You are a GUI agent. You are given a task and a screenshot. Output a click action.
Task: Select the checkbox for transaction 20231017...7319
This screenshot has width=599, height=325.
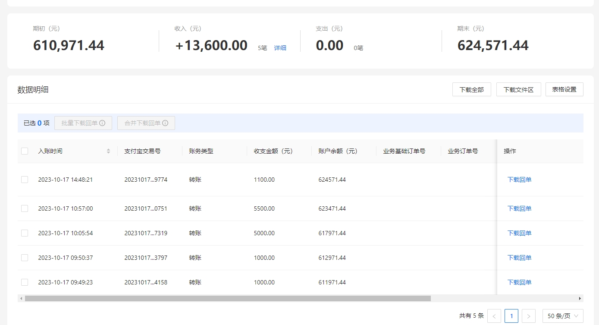25,233
